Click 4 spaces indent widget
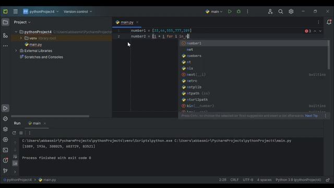This screenshot has height=188, width=334. (x=264, y=180)
